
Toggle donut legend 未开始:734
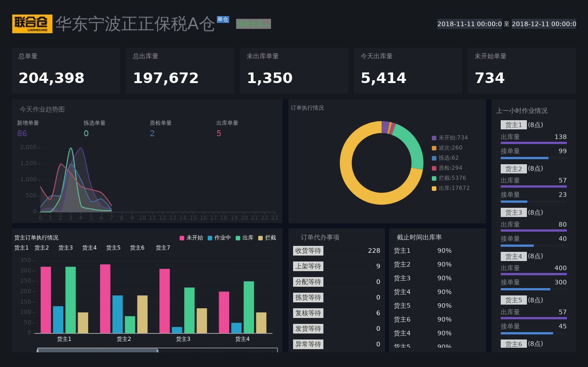[x=450, y=138]
